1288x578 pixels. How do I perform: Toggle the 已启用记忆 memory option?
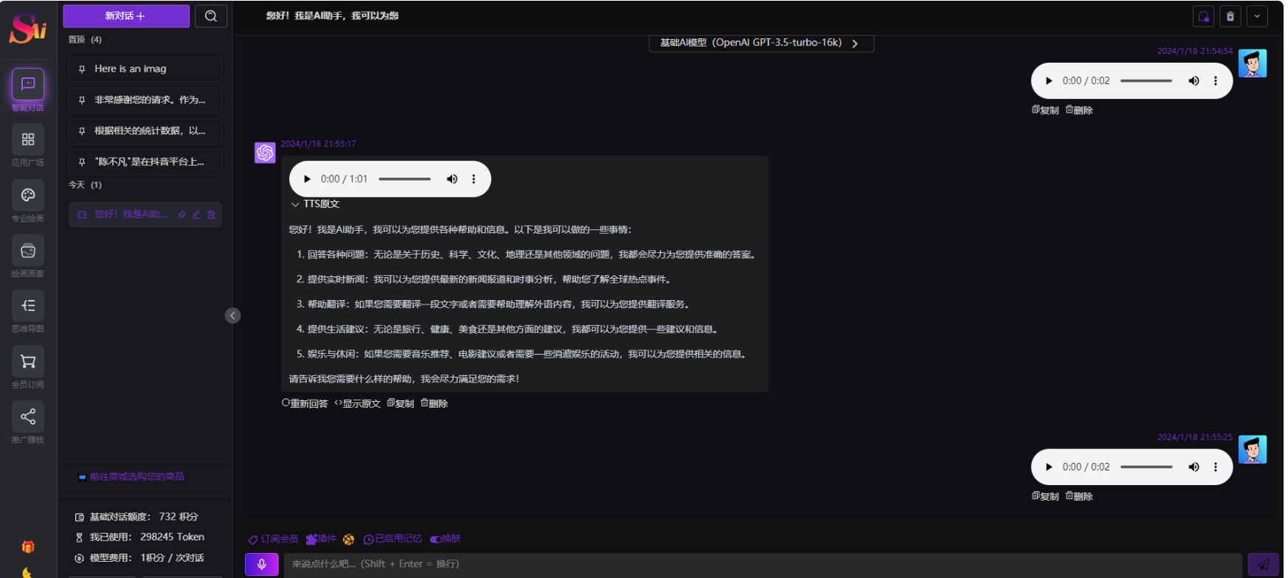coord(392,539)
